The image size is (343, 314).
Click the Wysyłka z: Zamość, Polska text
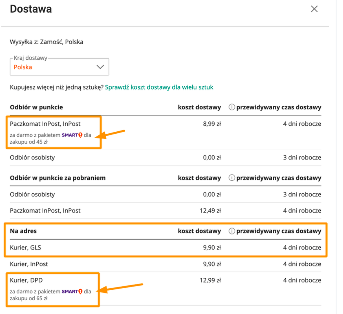(x=46, y=42)
